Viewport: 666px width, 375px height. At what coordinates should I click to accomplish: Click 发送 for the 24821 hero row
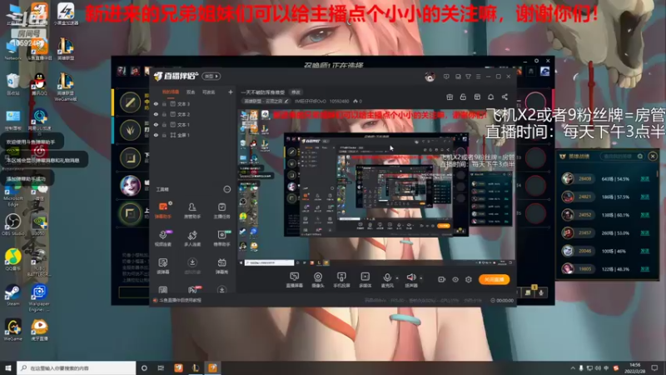coord(644,197)
